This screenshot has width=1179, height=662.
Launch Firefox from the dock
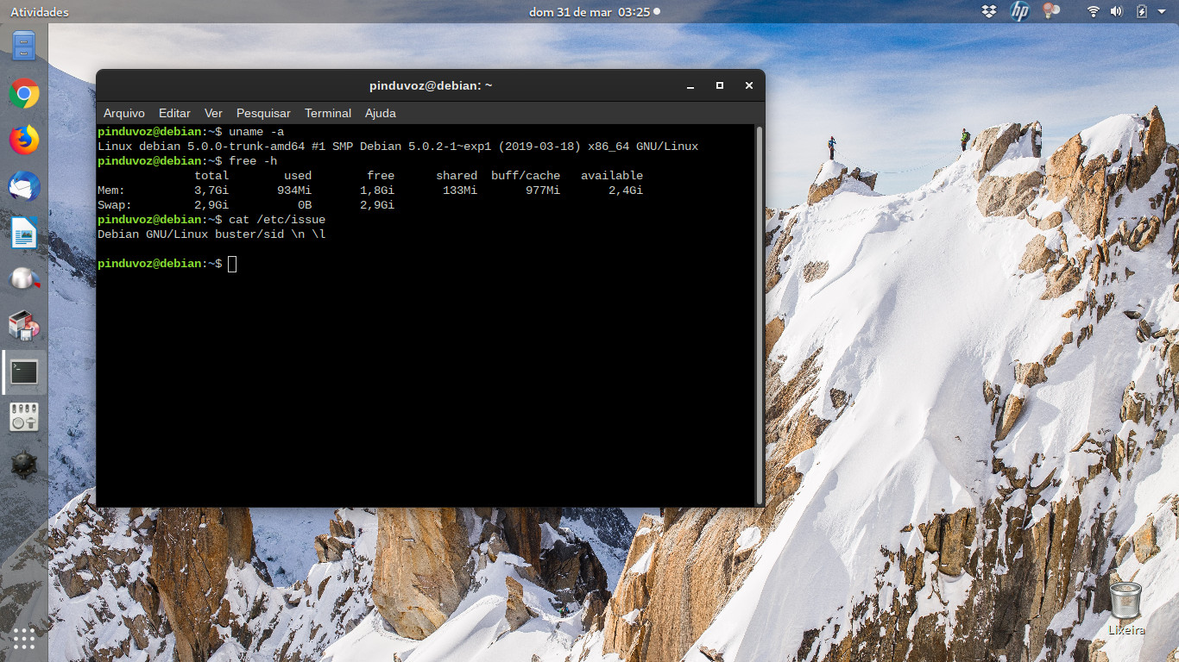(24, 140)
